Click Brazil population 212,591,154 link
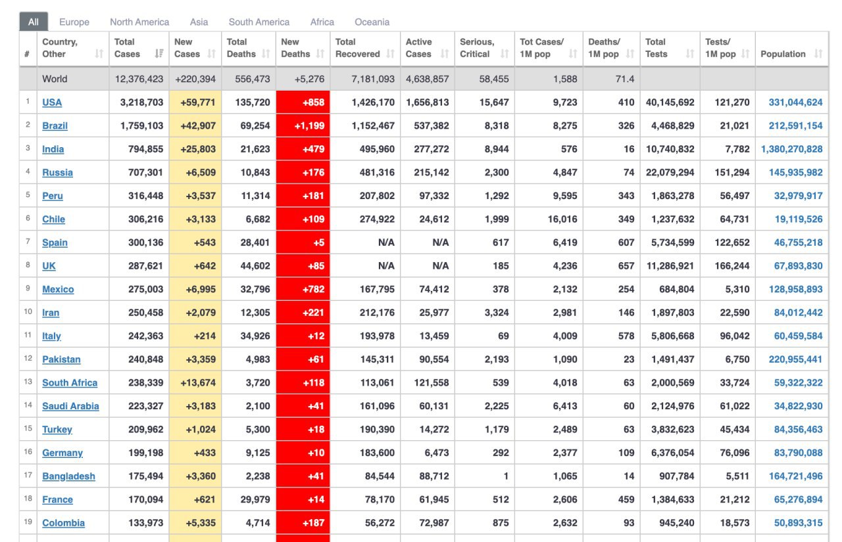Viewport: 842px width, 542px height. click(795, 125)
